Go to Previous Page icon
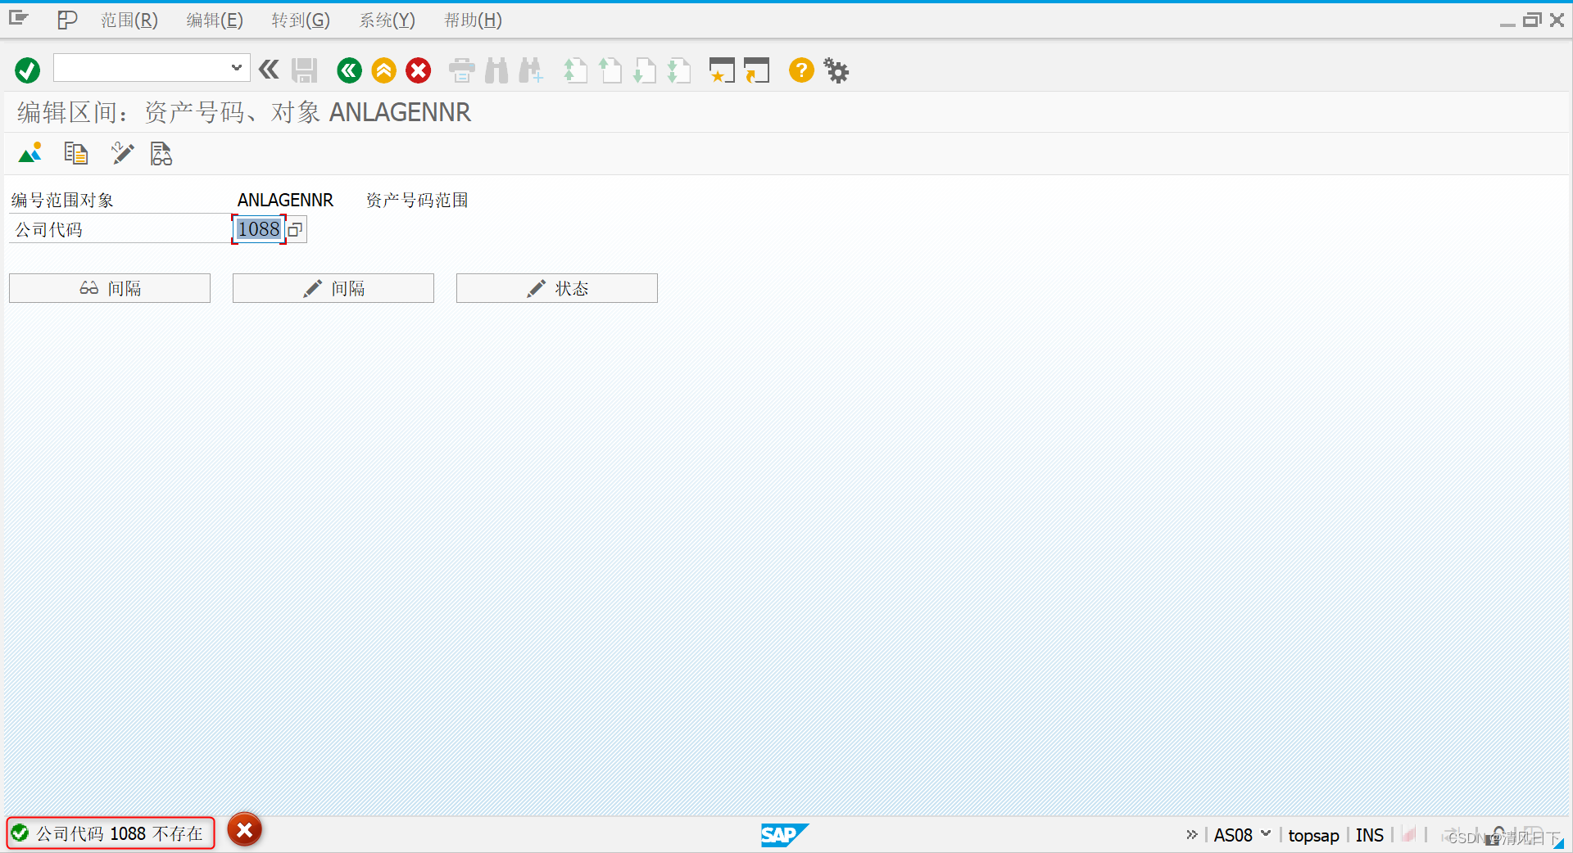 point(610,70)
